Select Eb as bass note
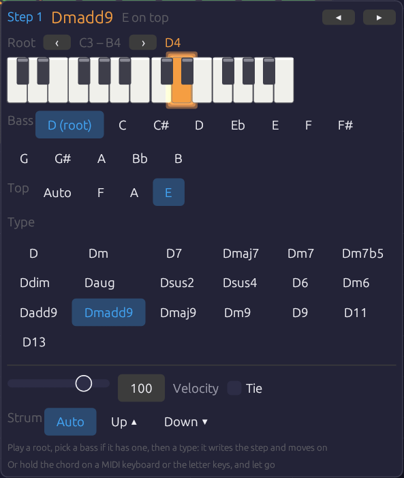Viewport: 404px width, 478px height. [238, 125]
